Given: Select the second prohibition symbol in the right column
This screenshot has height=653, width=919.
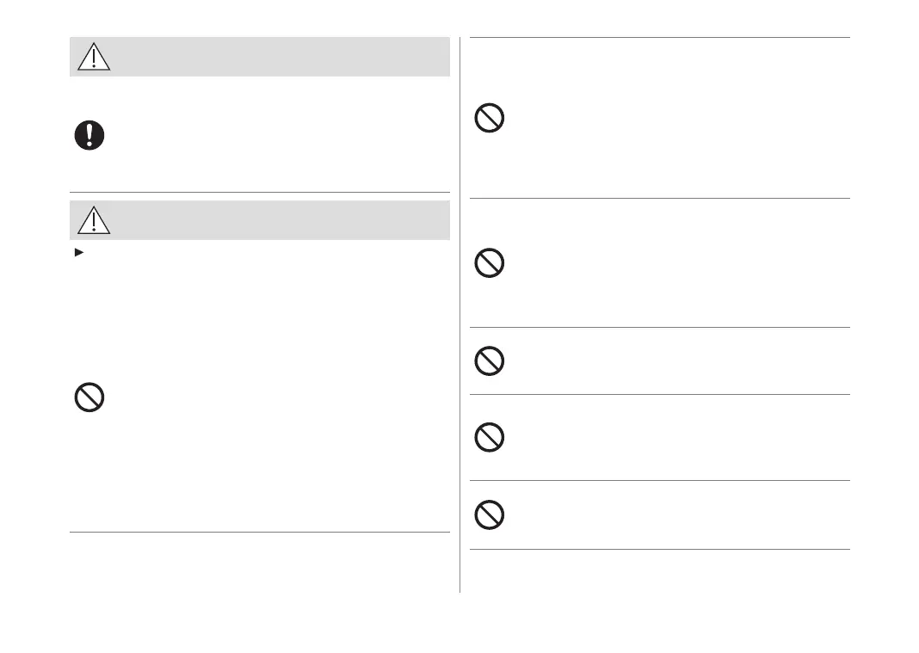Looking at the screenshot, I should click(490, 263).
